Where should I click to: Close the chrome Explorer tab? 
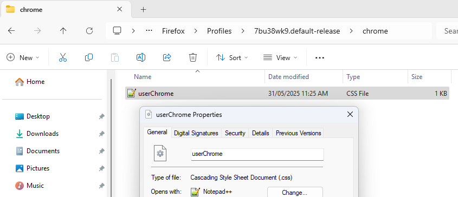click(119, 9)
